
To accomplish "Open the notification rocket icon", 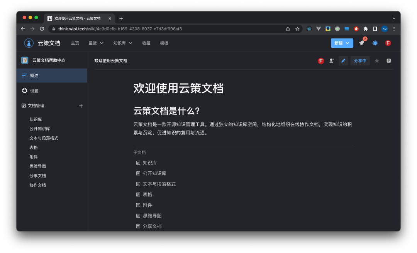I will point(362,43).
